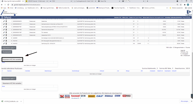Close the downloads bar

click(x=191, y=101)
